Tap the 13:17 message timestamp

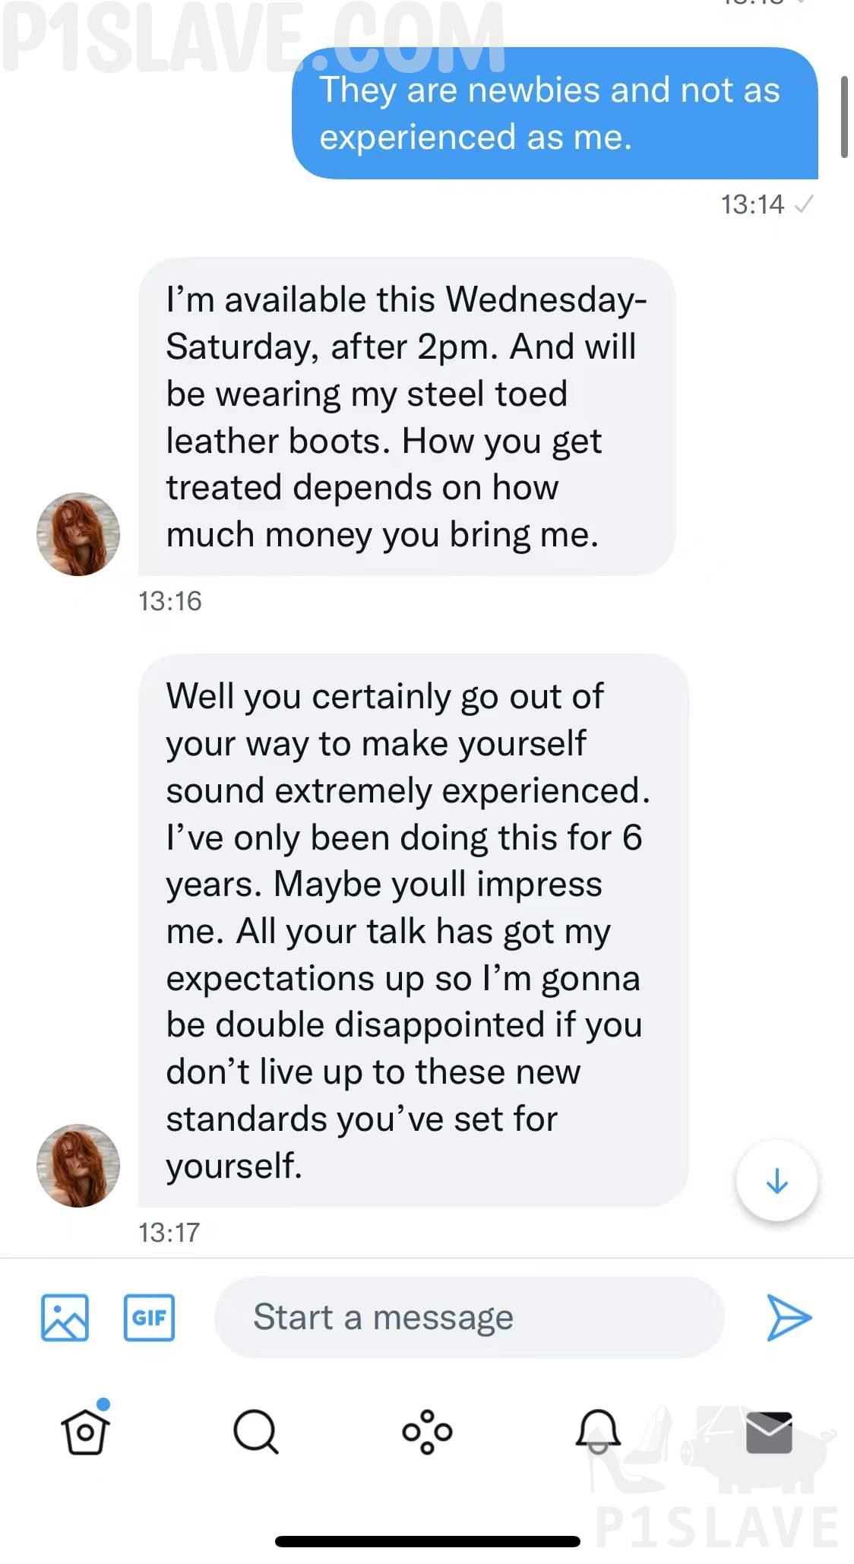pyautogui.click(x=169, y=1232)
